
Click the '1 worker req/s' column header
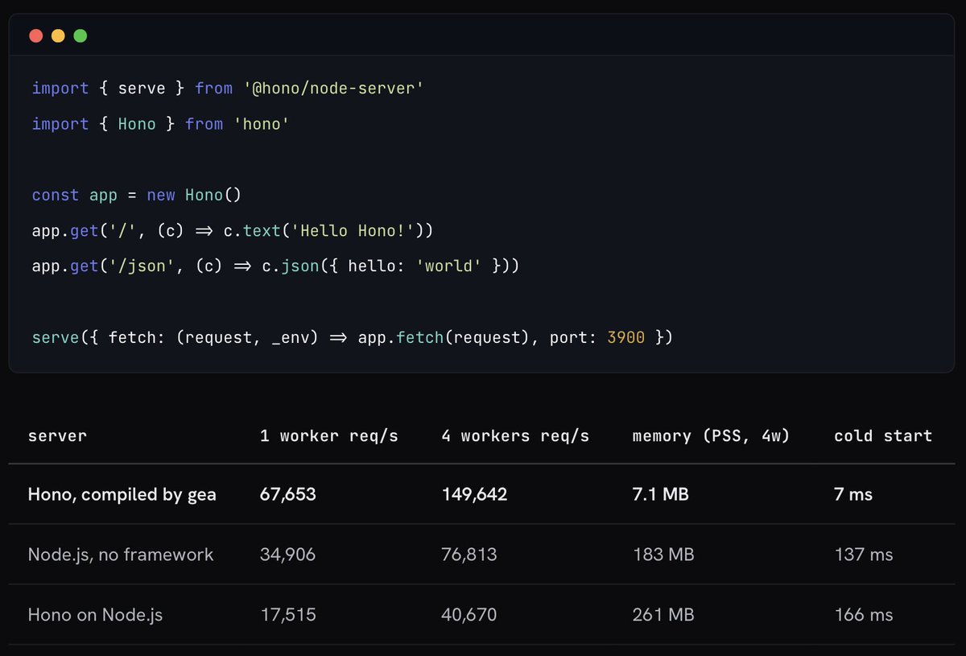329,436
